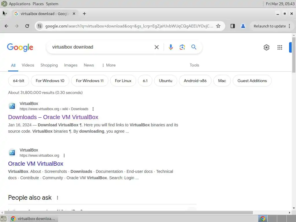296x222 pixels.
Task: Open options for virtualbox.org wiki Downloads result
Action: click(x=93, y=109)
